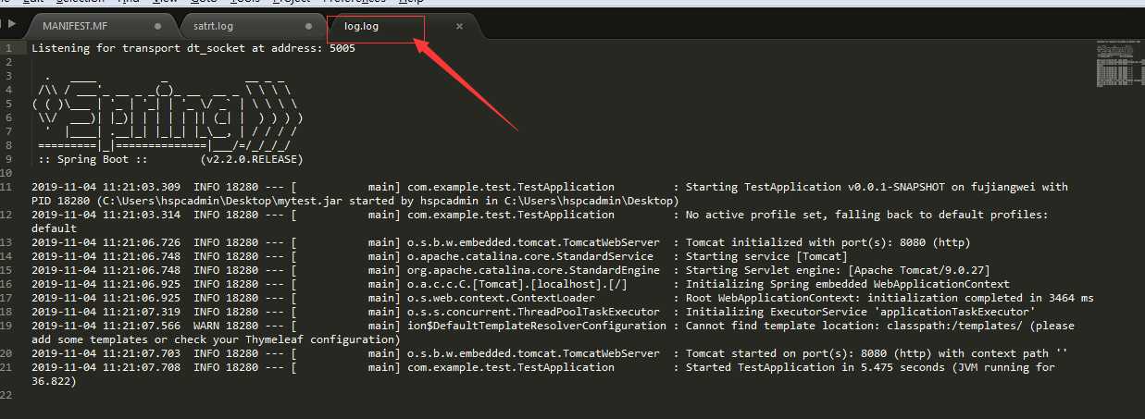The width and height of the screenshot is (1145, 419).
Task: Click the next-tab arrow beside the tabs
Action: pos(12,22)
